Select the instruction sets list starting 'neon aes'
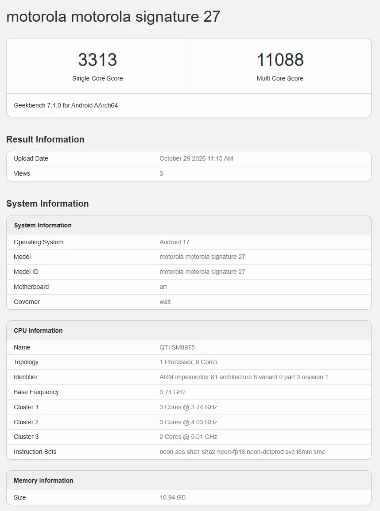The width and height of the screenshot is (380, 511). tap(242, 452)
